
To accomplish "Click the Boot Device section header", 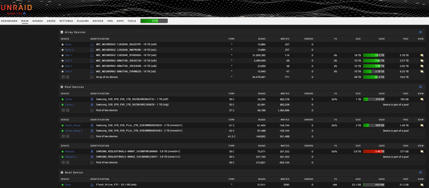I will click(74, 173).
